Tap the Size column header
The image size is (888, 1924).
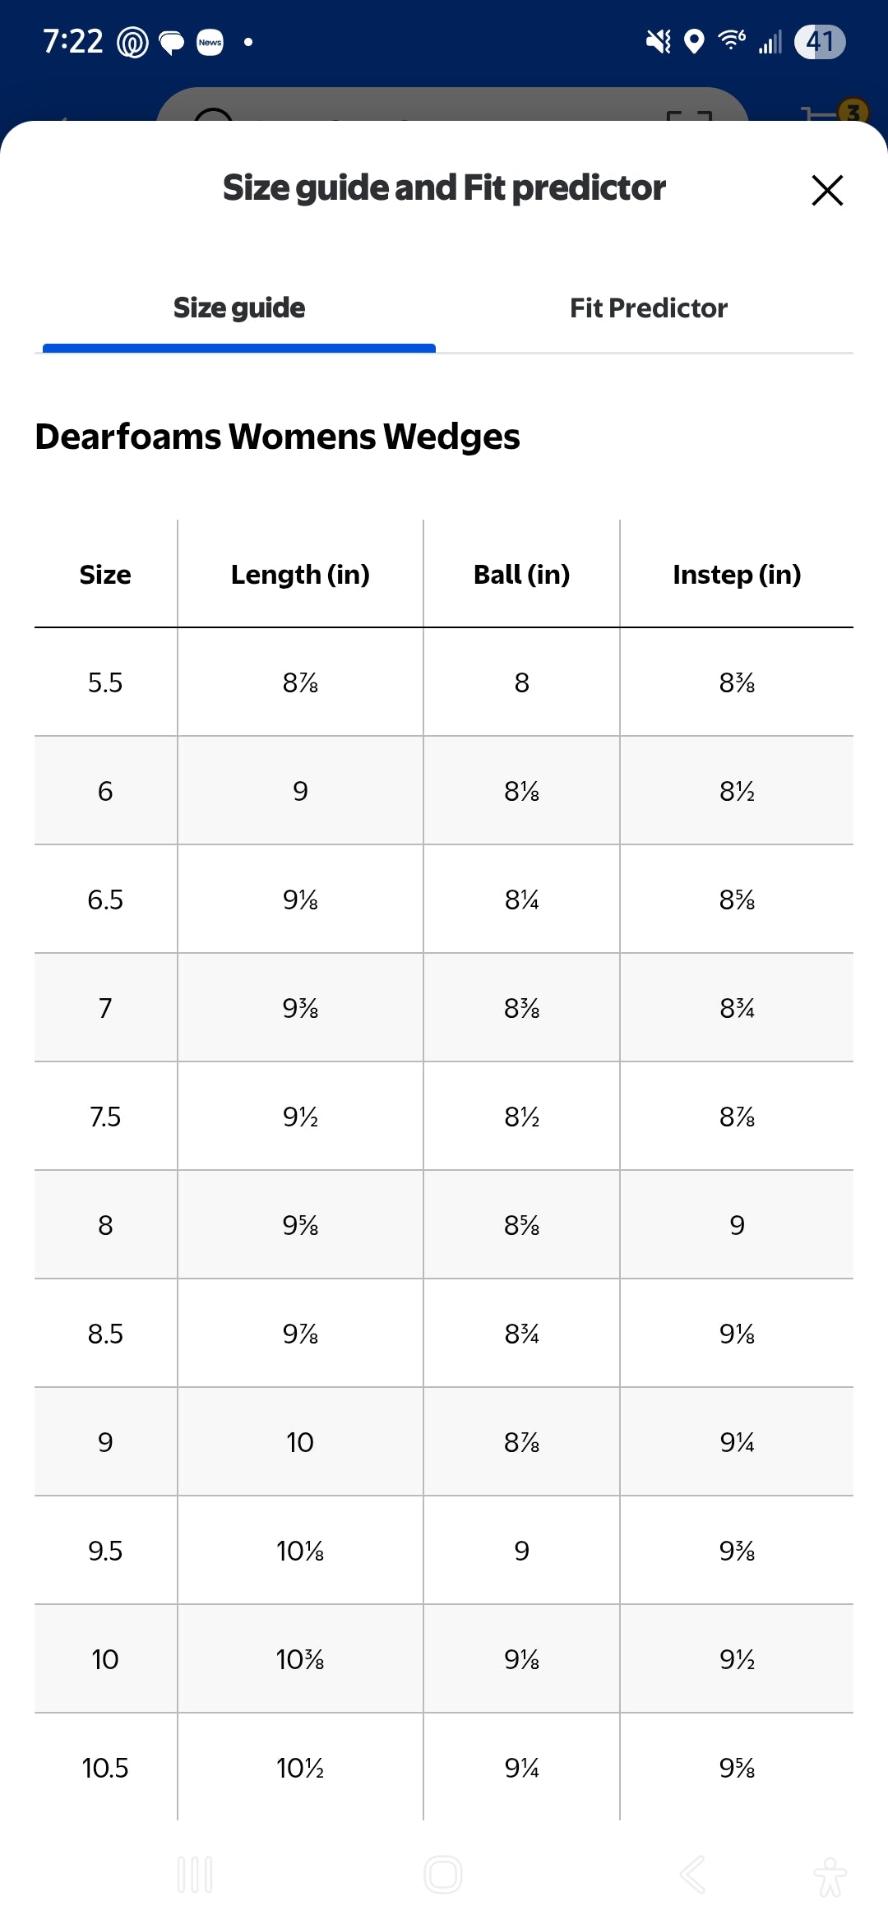(105, 575)
